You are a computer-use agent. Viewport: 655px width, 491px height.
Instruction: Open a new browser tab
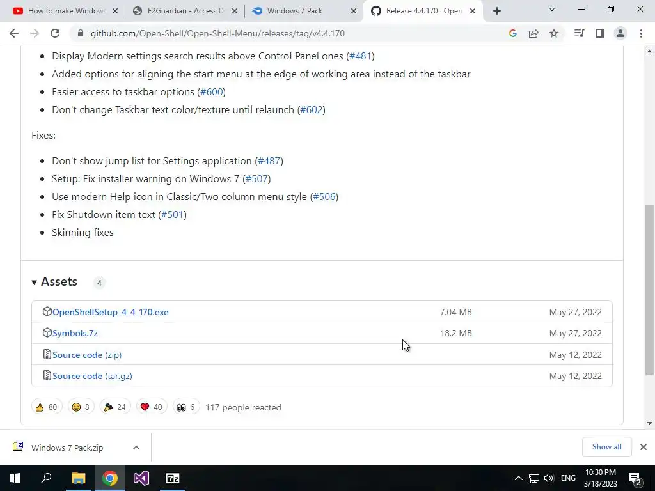496,11
